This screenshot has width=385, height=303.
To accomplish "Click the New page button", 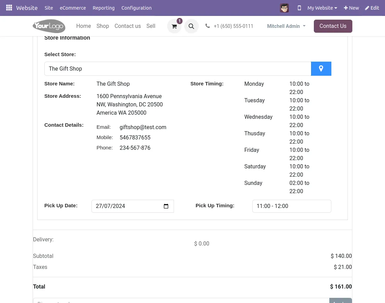I will [x=351, y=8].
